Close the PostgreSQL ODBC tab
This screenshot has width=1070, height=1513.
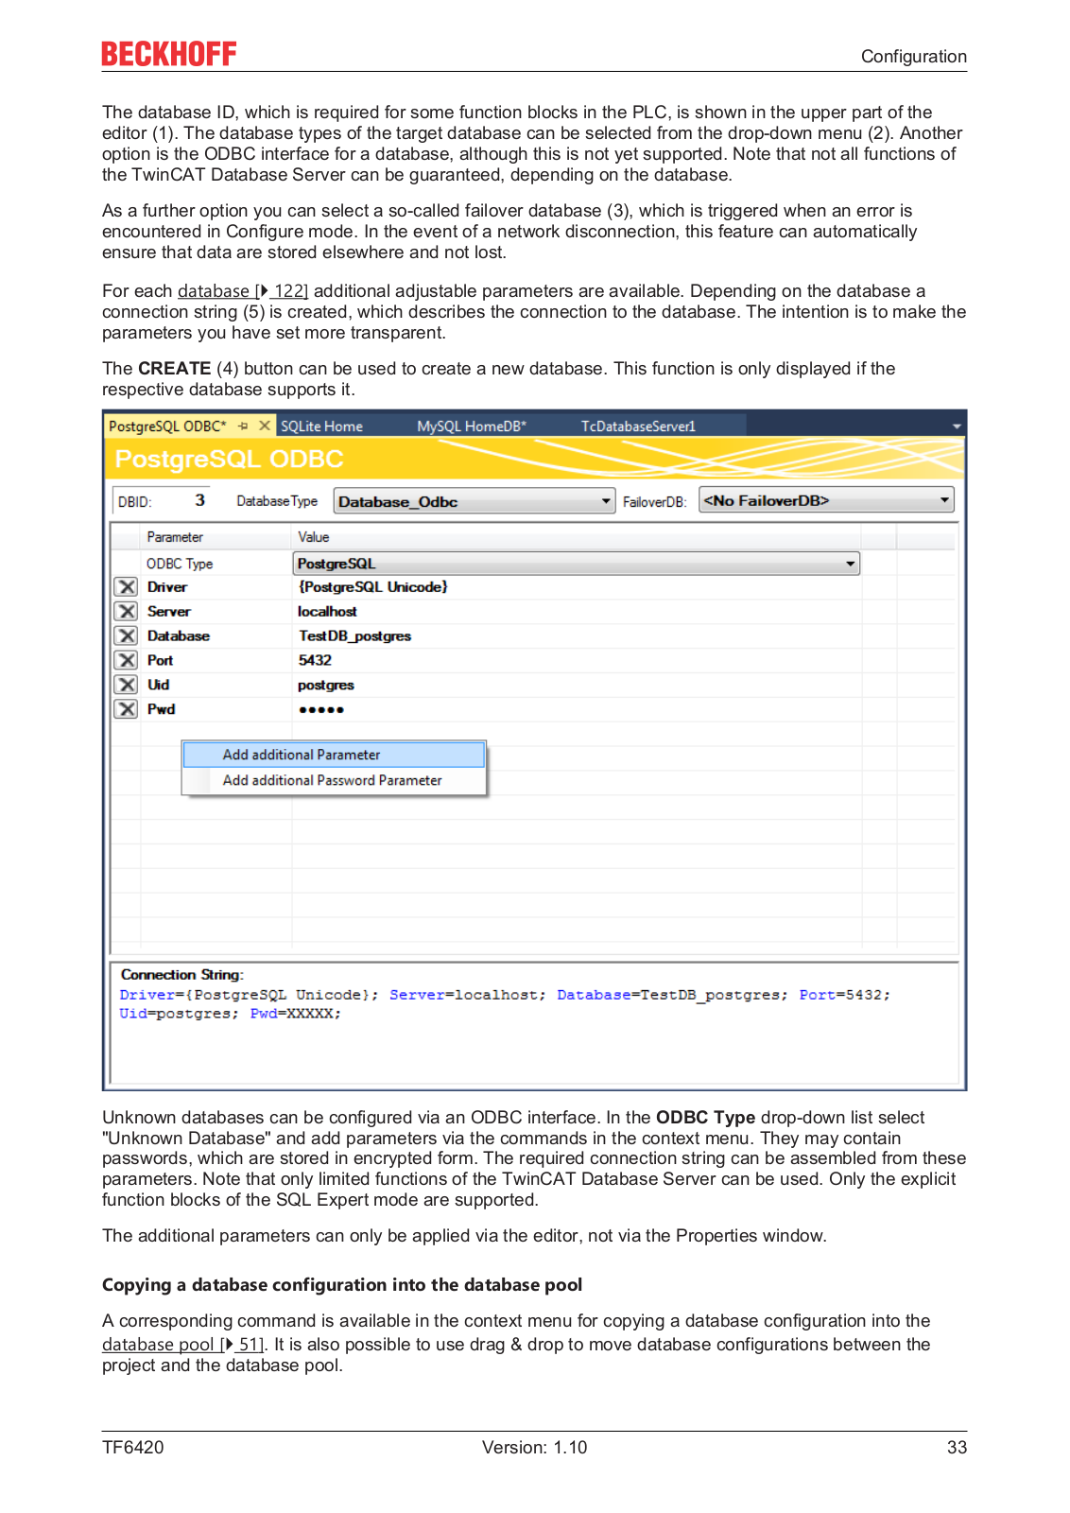pos(265,426)
